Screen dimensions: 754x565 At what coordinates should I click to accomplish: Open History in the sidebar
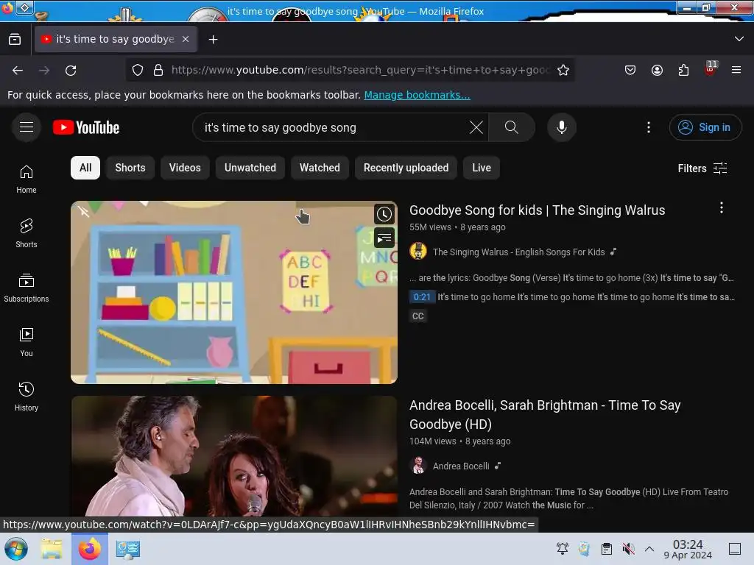tap(27, 397)
